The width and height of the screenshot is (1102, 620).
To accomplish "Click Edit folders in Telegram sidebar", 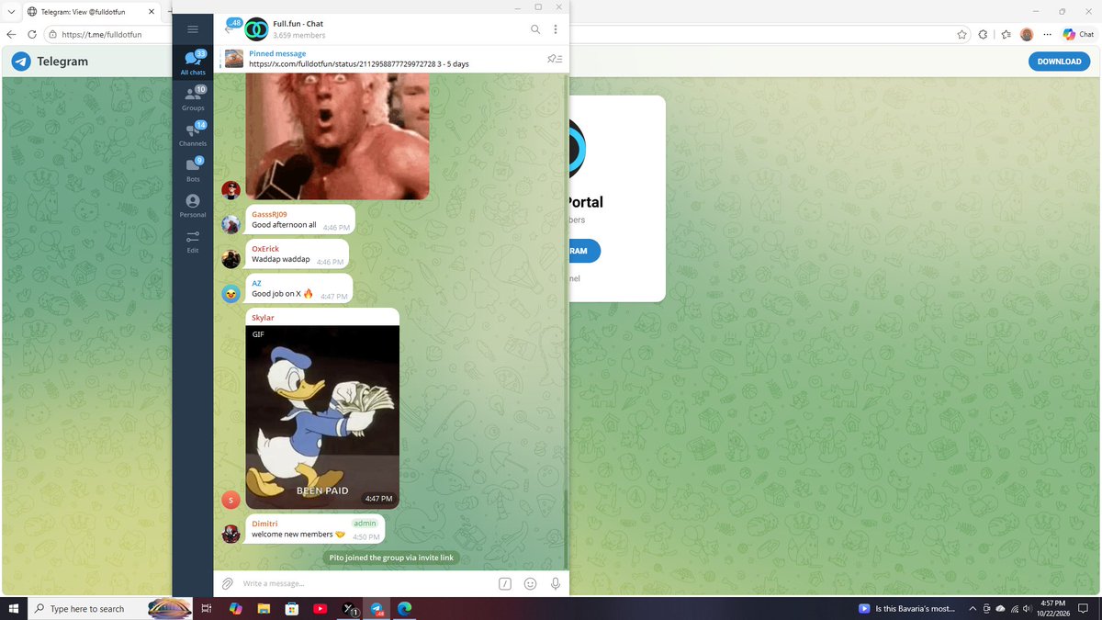I will [193, 241].
